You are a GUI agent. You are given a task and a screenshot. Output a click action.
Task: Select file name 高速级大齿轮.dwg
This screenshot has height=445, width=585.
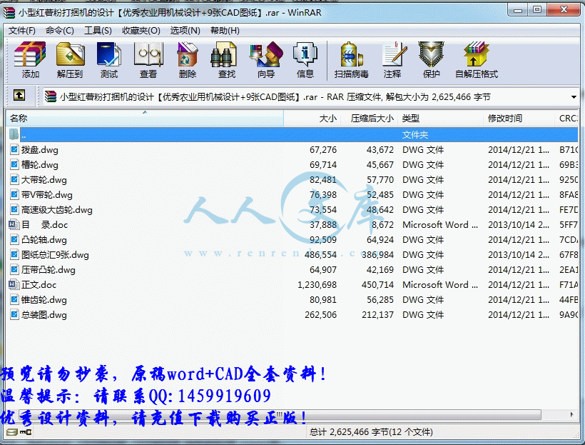tap(56, 209)
